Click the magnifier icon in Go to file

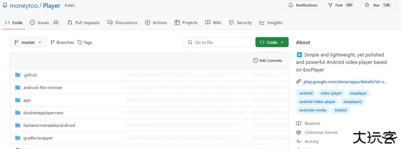click(x=190, y=43)
